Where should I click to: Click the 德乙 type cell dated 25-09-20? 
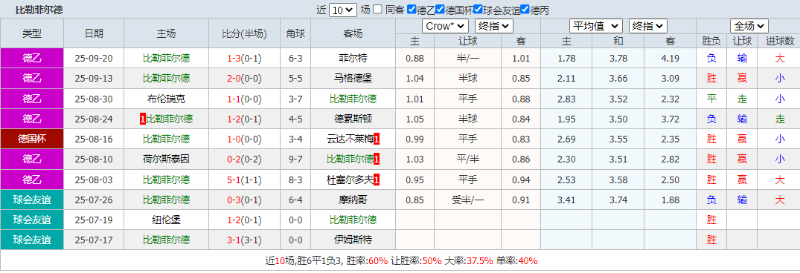pyautogui.click(x=32, y=59)
